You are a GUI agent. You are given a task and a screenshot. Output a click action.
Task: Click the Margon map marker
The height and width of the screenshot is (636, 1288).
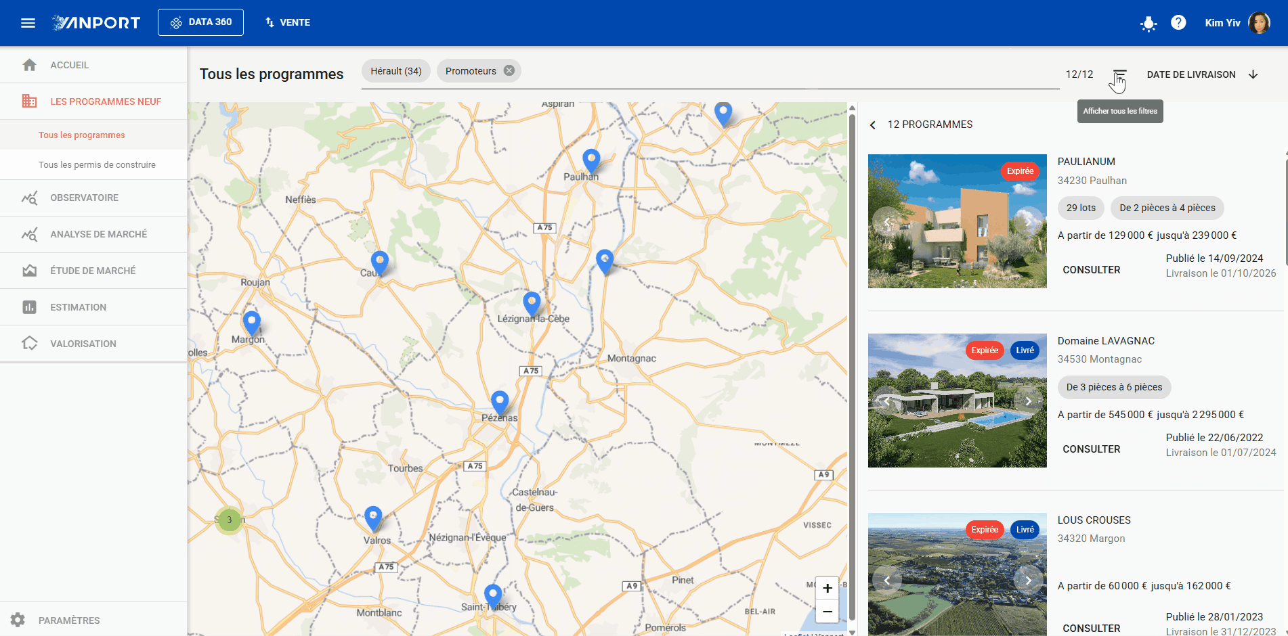(251, 324)
